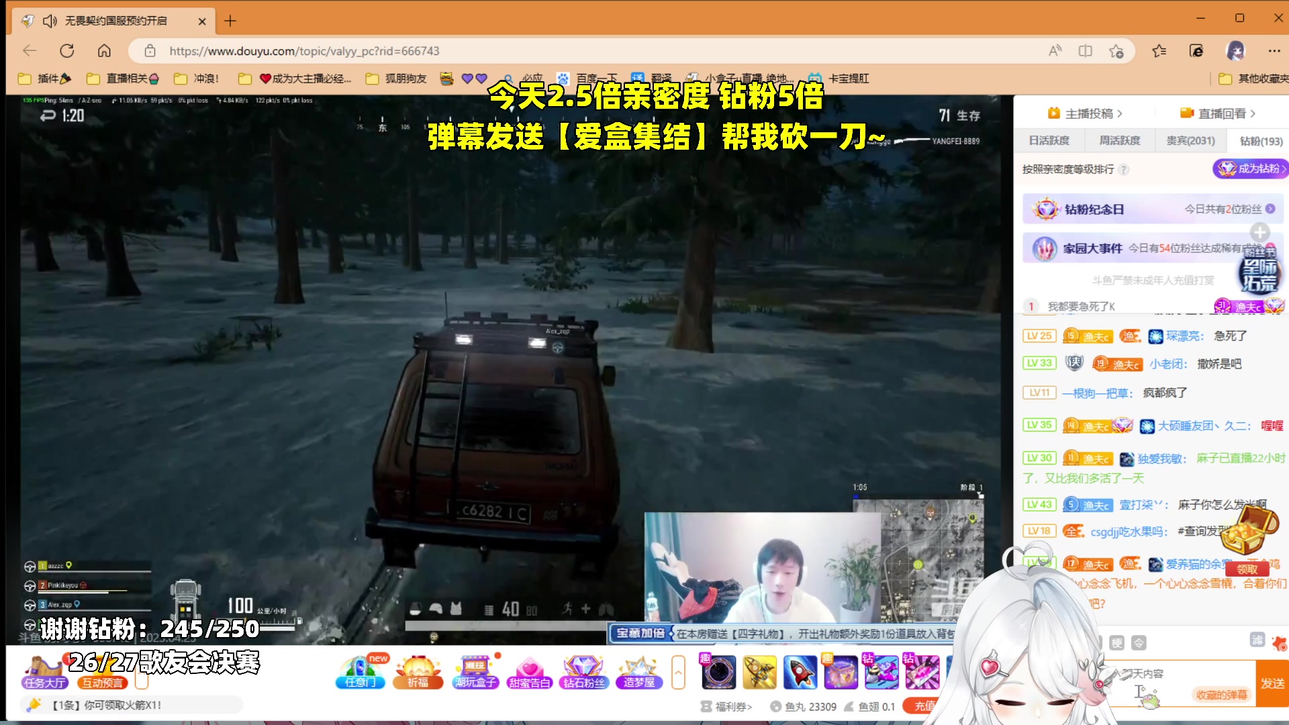The width and height of the screenshot is (1289, 725).
Task: Open the browser settings ellipsis menu
Action: 1274,51
